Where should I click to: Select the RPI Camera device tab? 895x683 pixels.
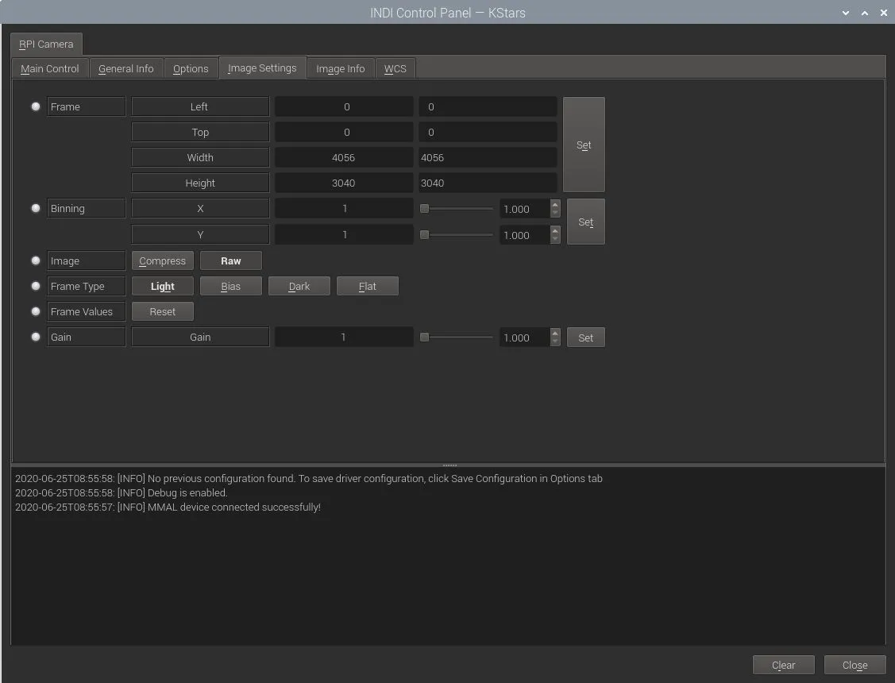(x=46, y=44)
